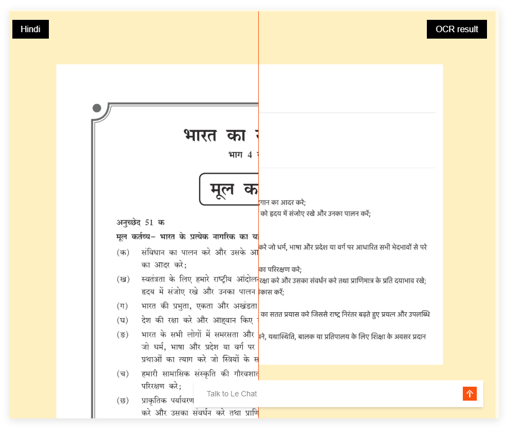509x428 pixels.
Task: Click OCR line reading का परिरक्षण करे
Action: 280,269
